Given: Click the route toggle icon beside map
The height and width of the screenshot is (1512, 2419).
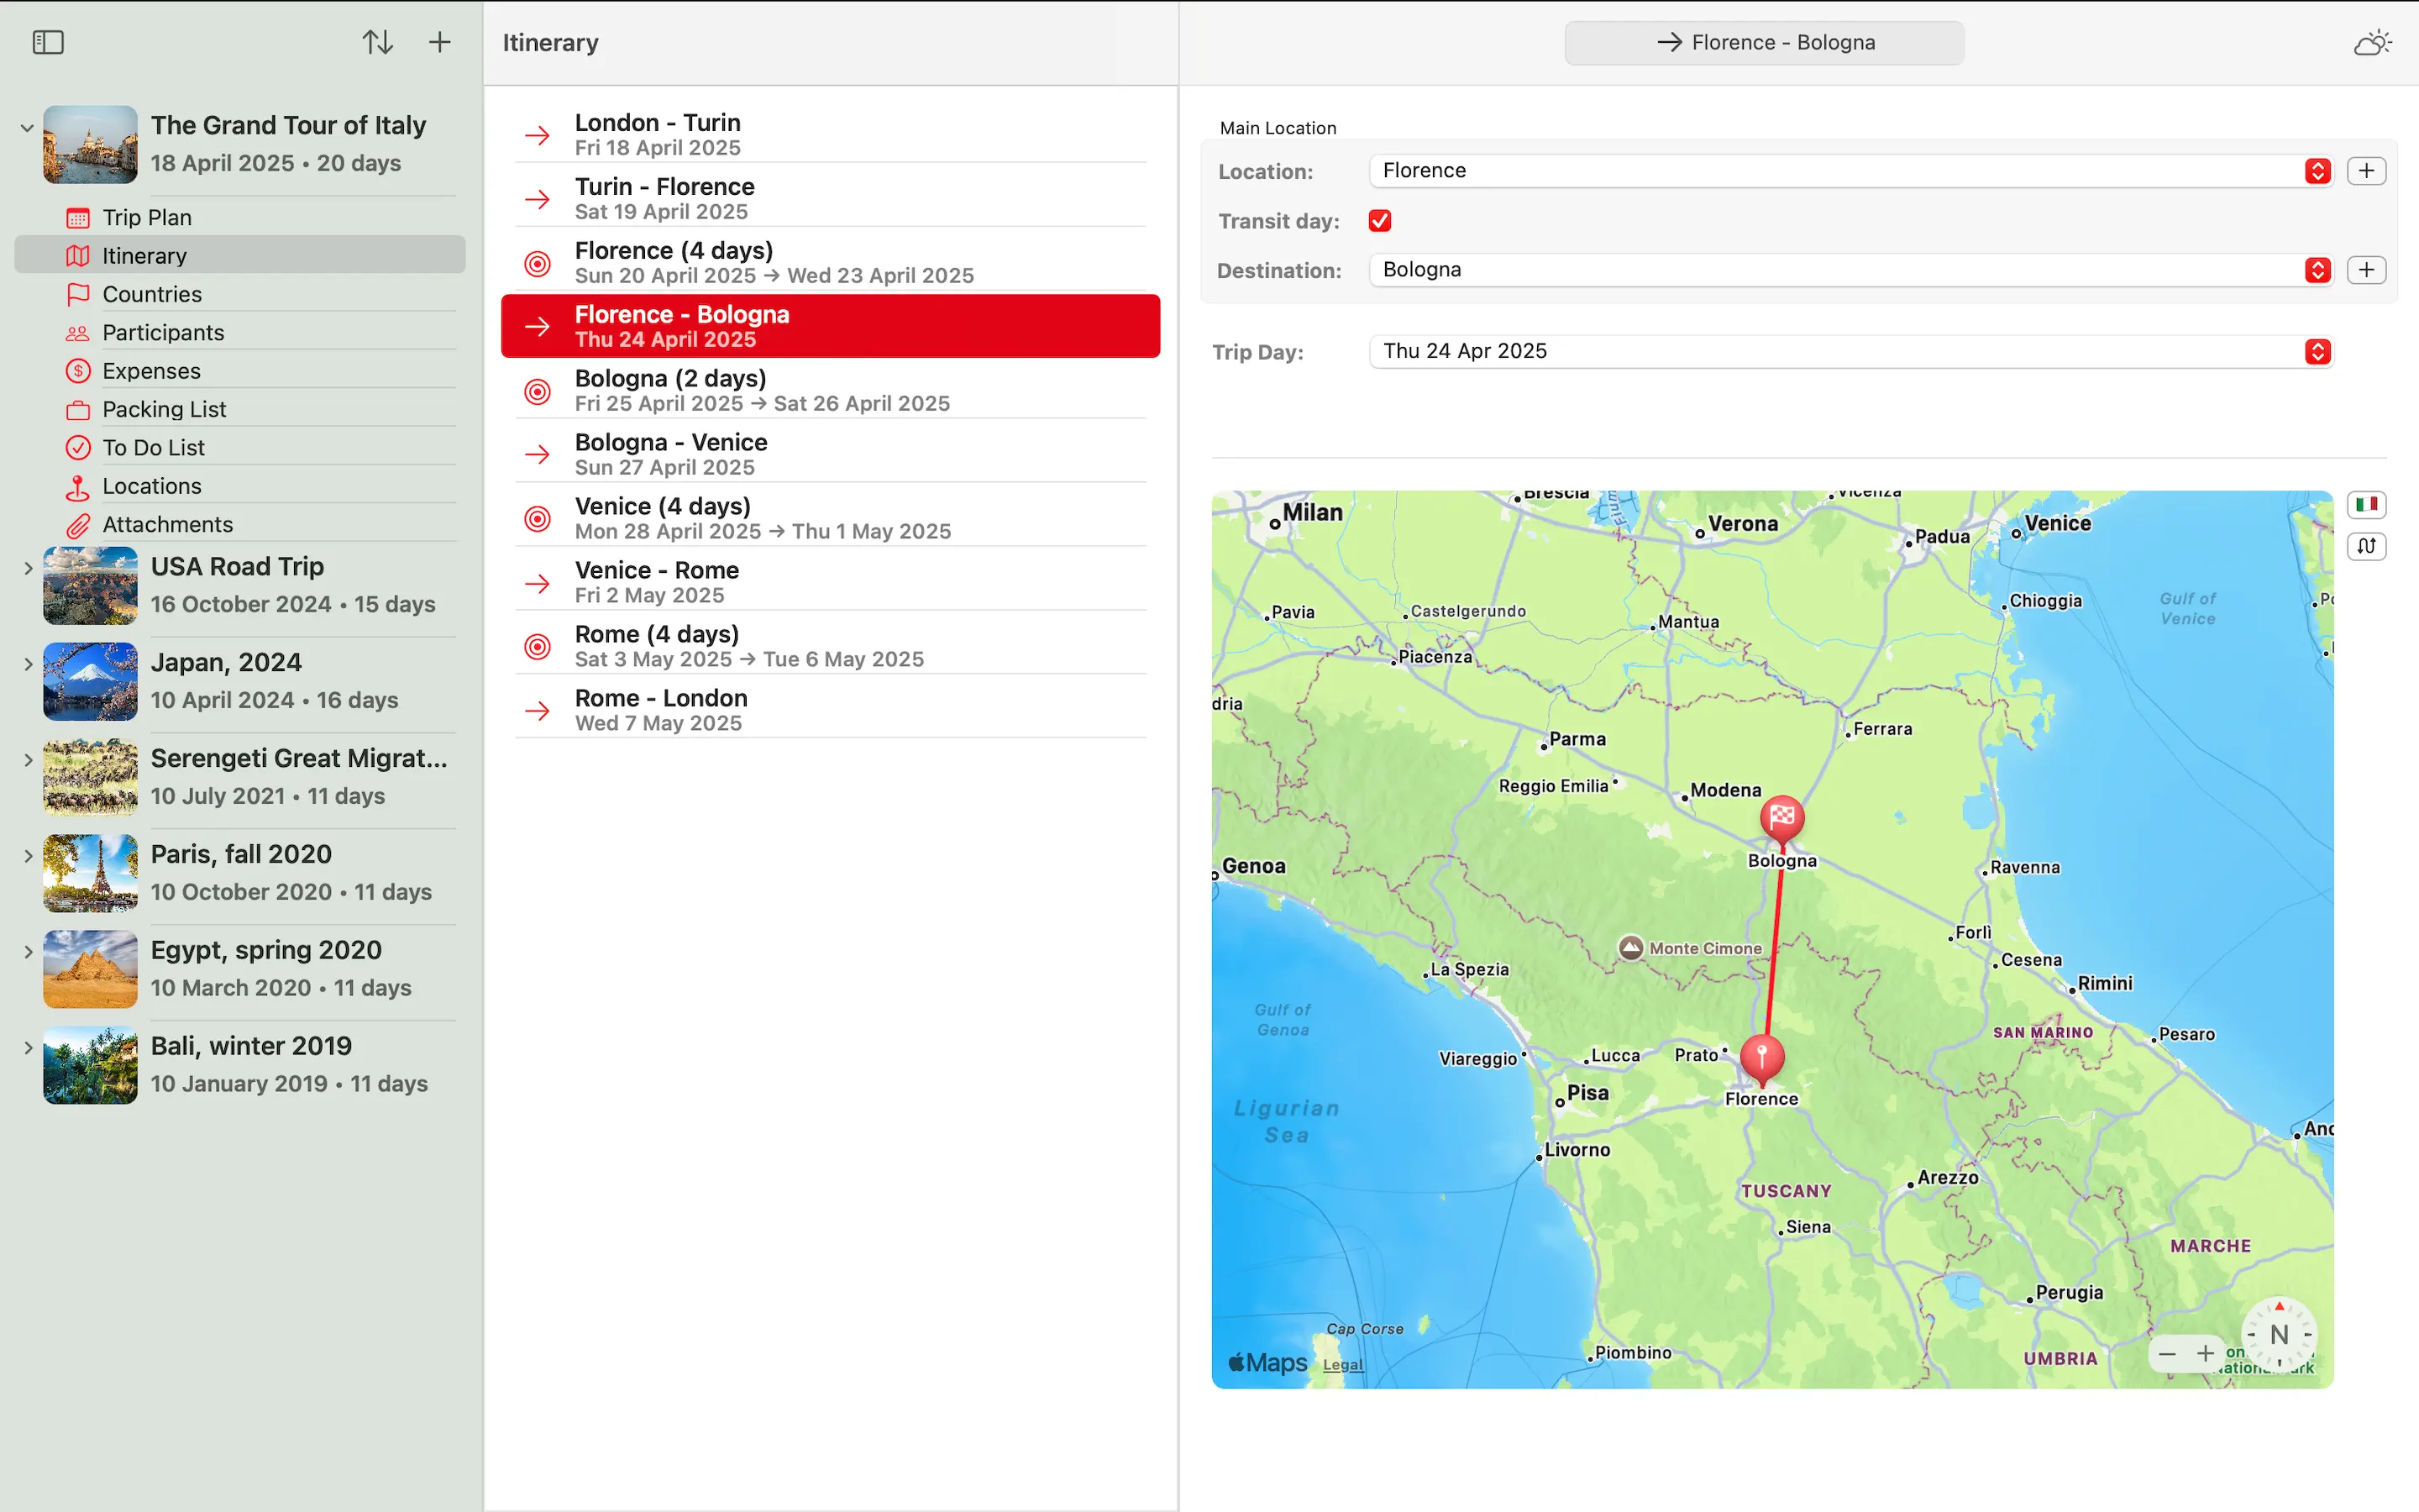Looking at the screenshot, I should tap(2366, 546).
